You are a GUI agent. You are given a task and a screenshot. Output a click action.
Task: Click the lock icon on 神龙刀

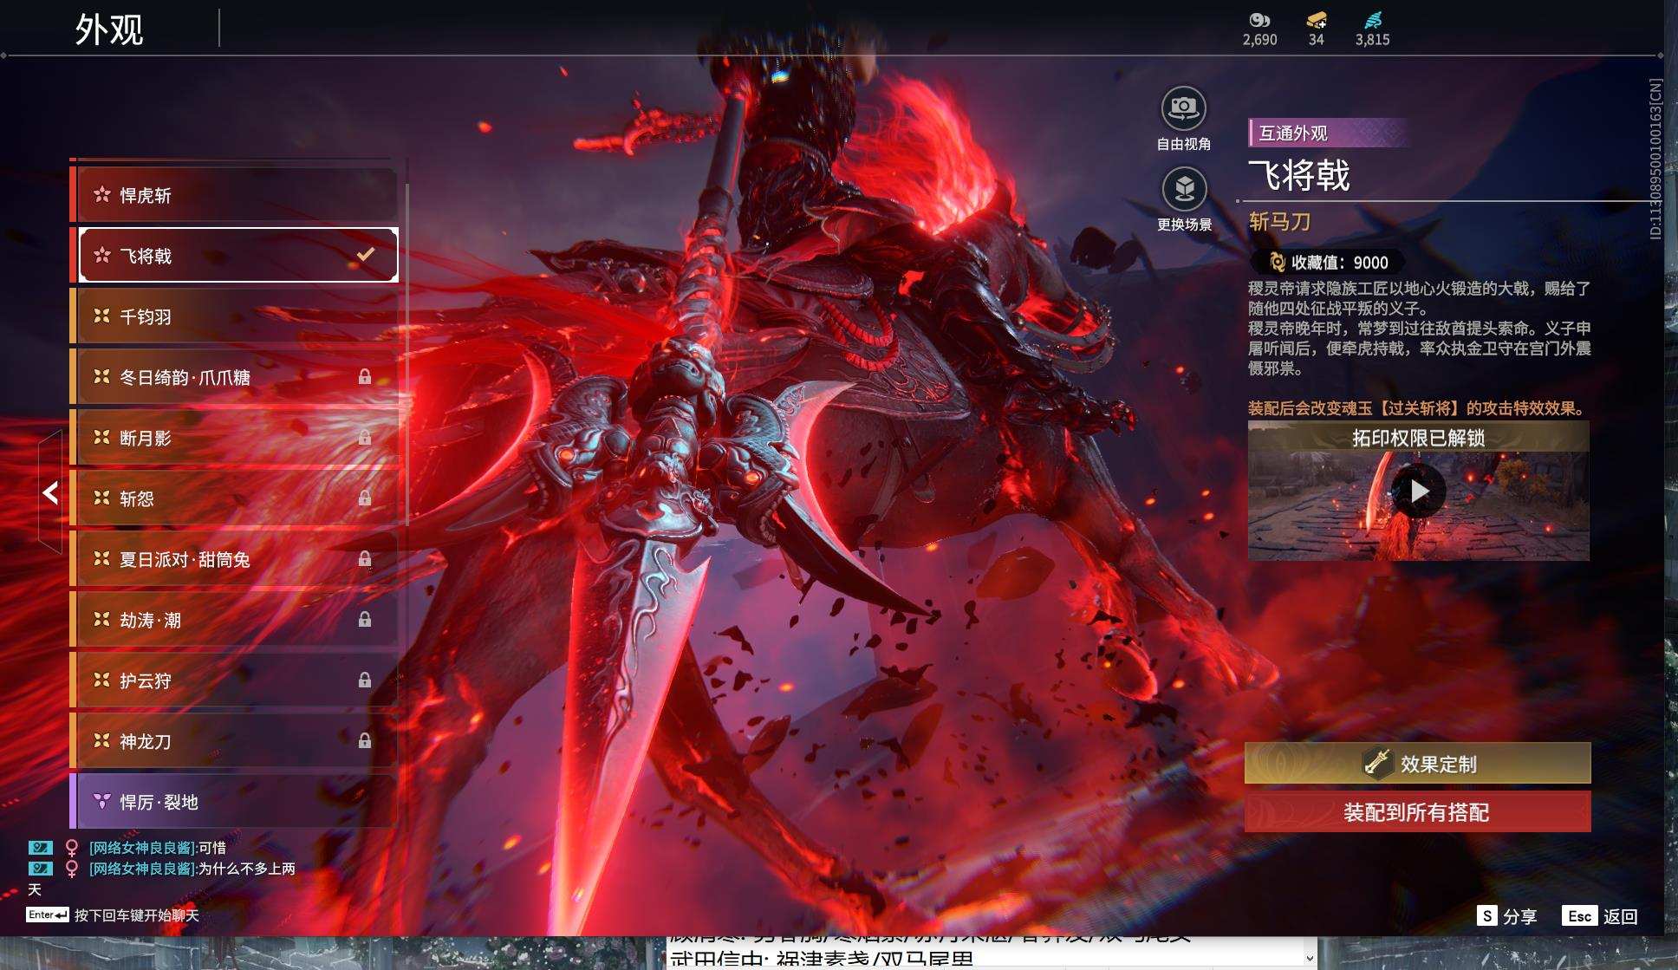tap(365, 741)
